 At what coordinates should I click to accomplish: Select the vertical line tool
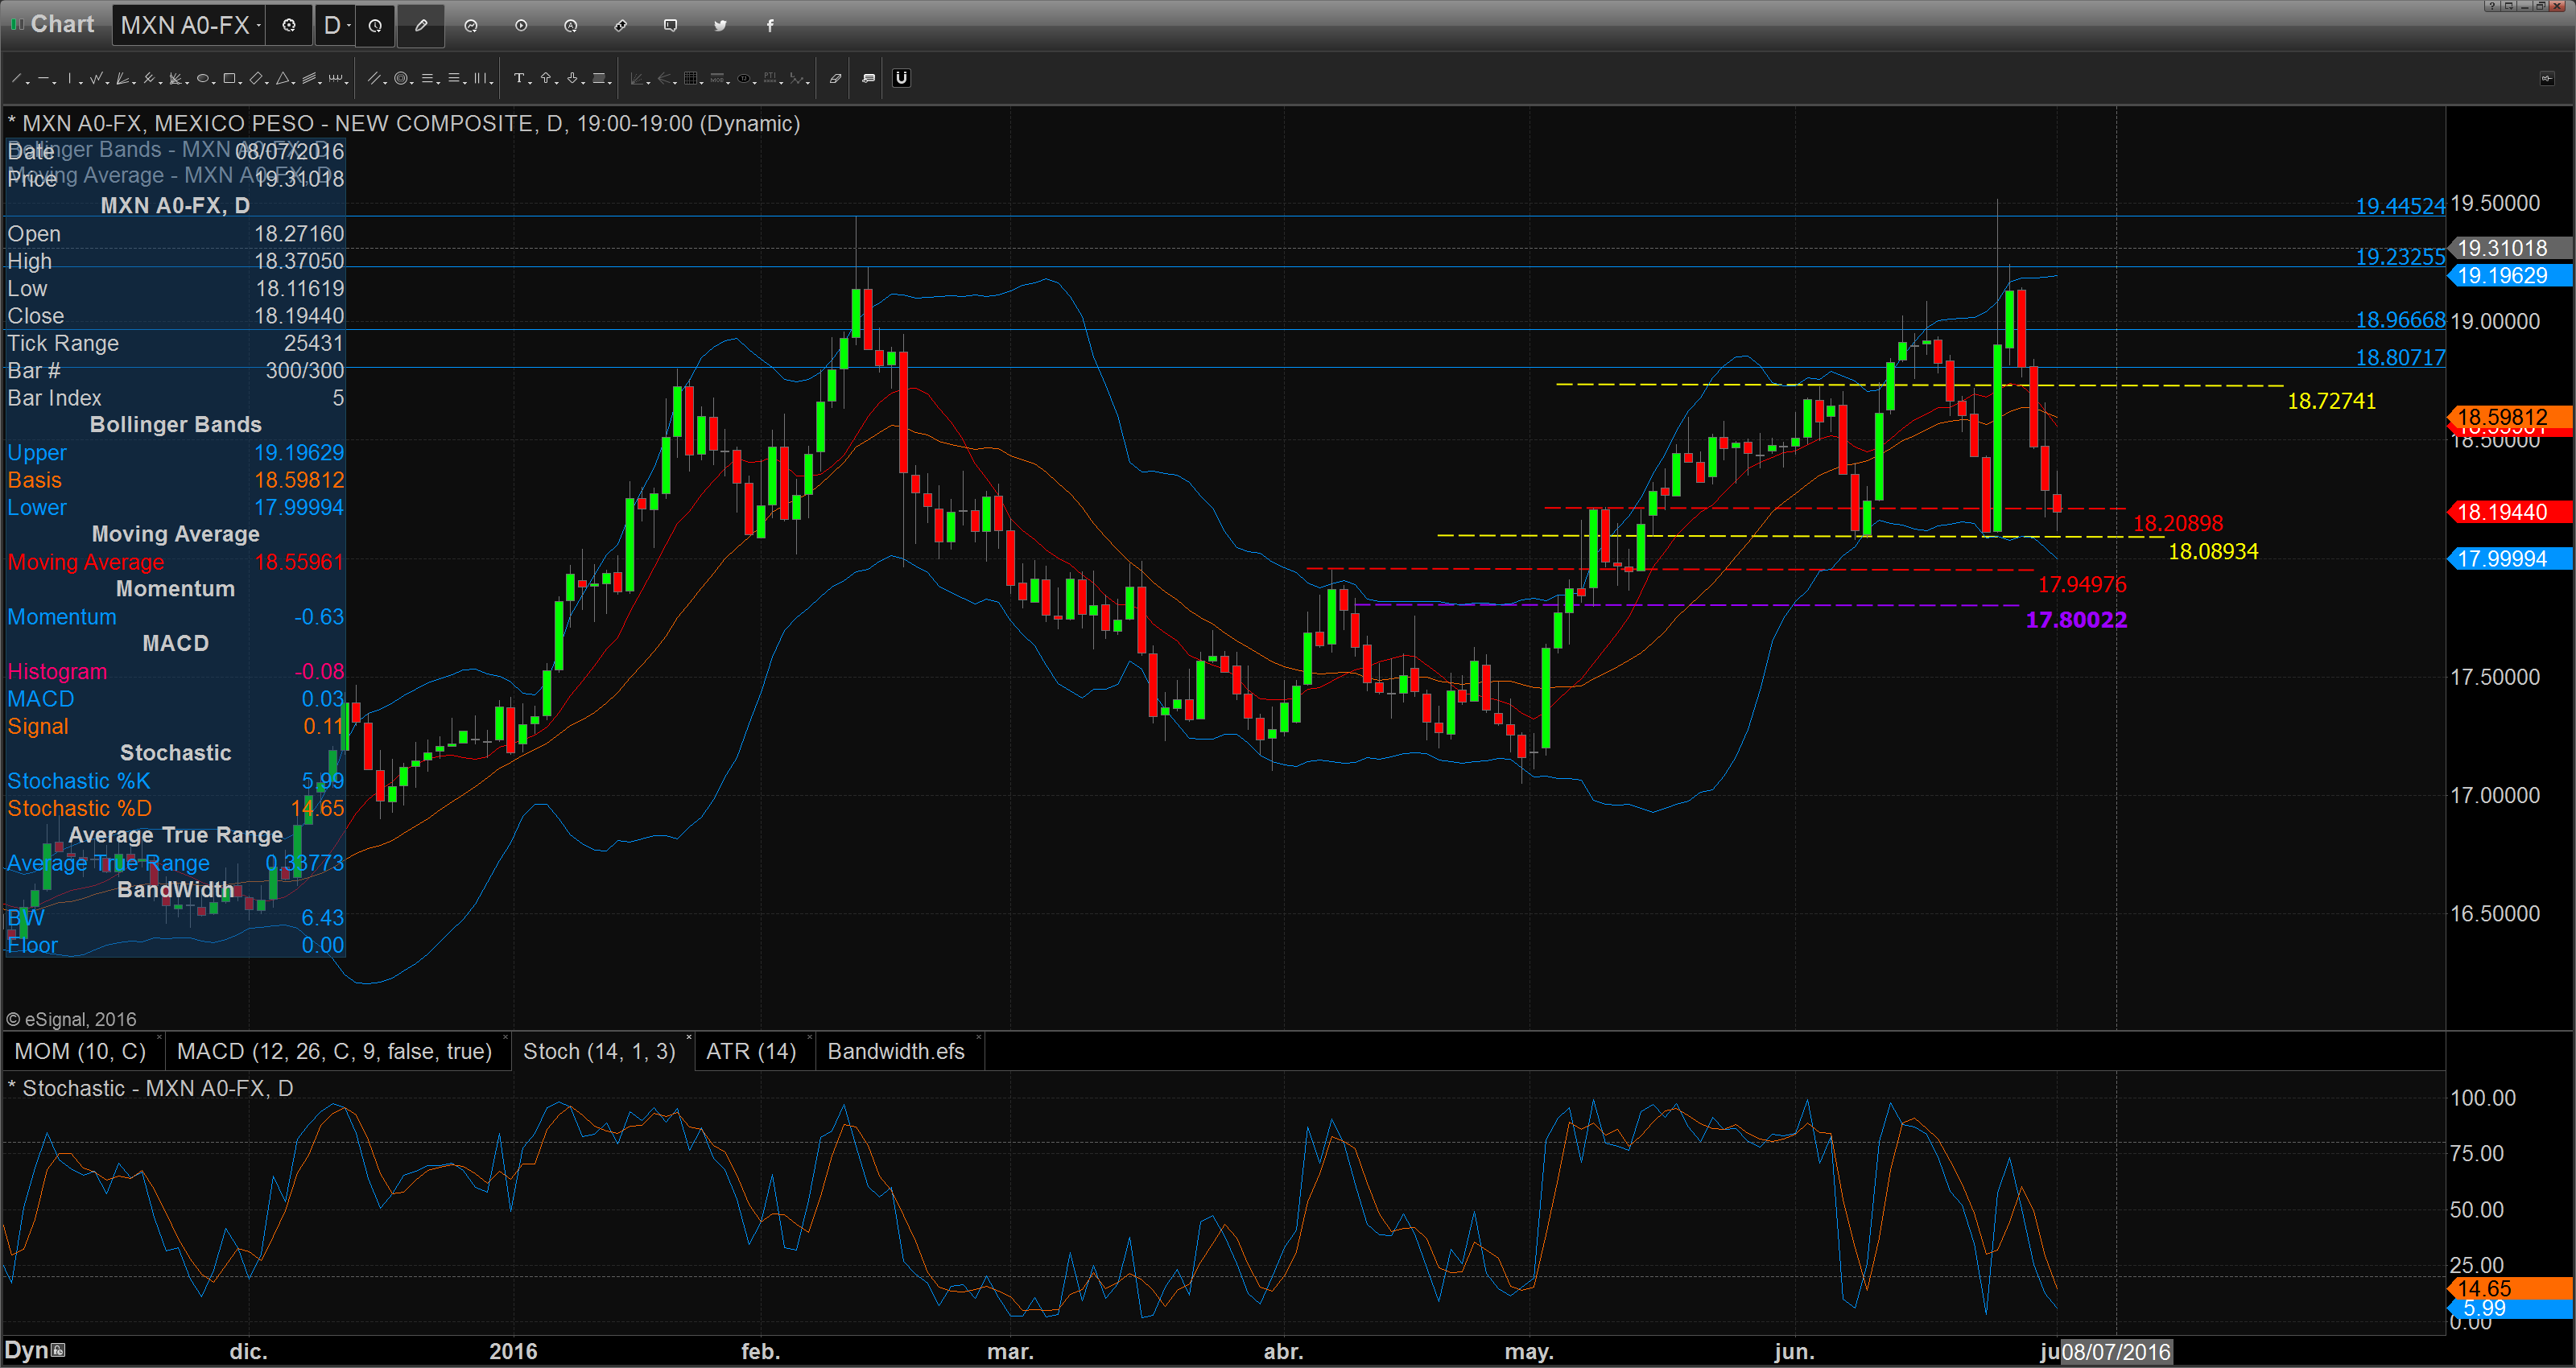70,78
